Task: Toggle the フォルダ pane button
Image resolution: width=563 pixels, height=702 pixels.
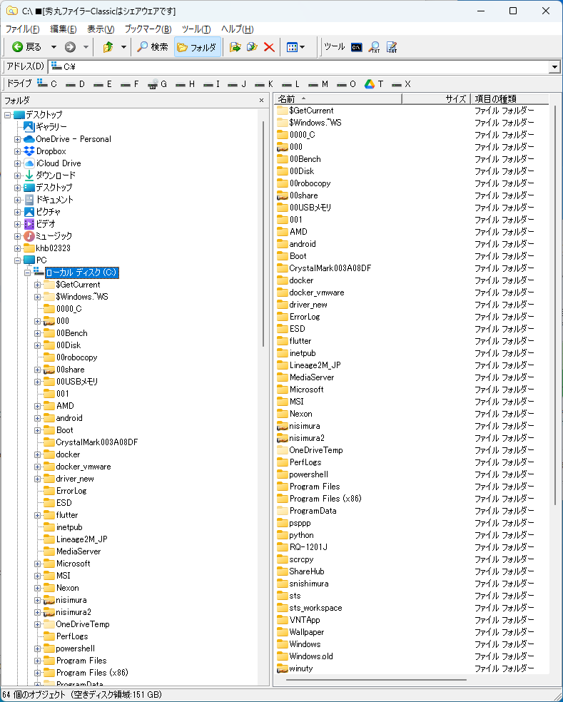Action: [197, 47]
